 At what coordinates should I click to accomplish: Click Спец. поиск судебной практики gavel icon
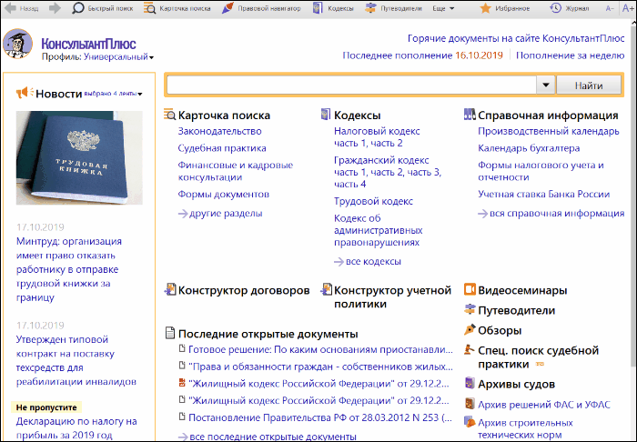(x=470, y=349)
